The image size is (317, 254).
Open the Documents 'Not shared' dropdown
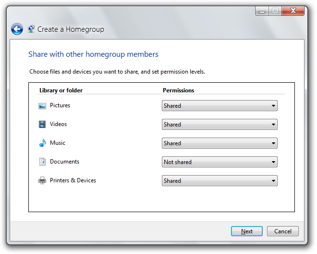(x=219, y=162)
